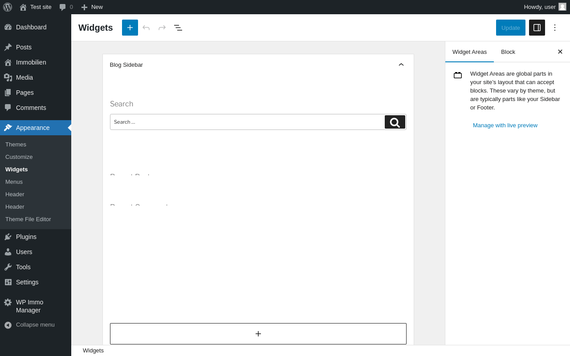
Task: Click the blue block inserter plus button
Action: (x=130, y=28)
